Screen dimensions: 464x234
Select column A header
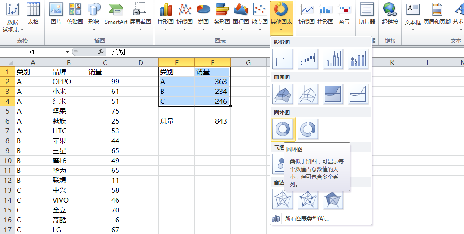click(33, 62)
